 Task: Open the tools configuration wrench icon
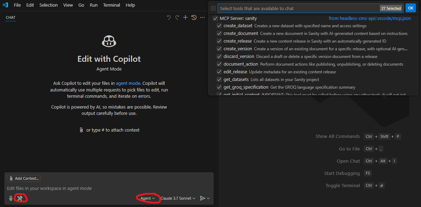pyautogui.click(x=20, y=198)
